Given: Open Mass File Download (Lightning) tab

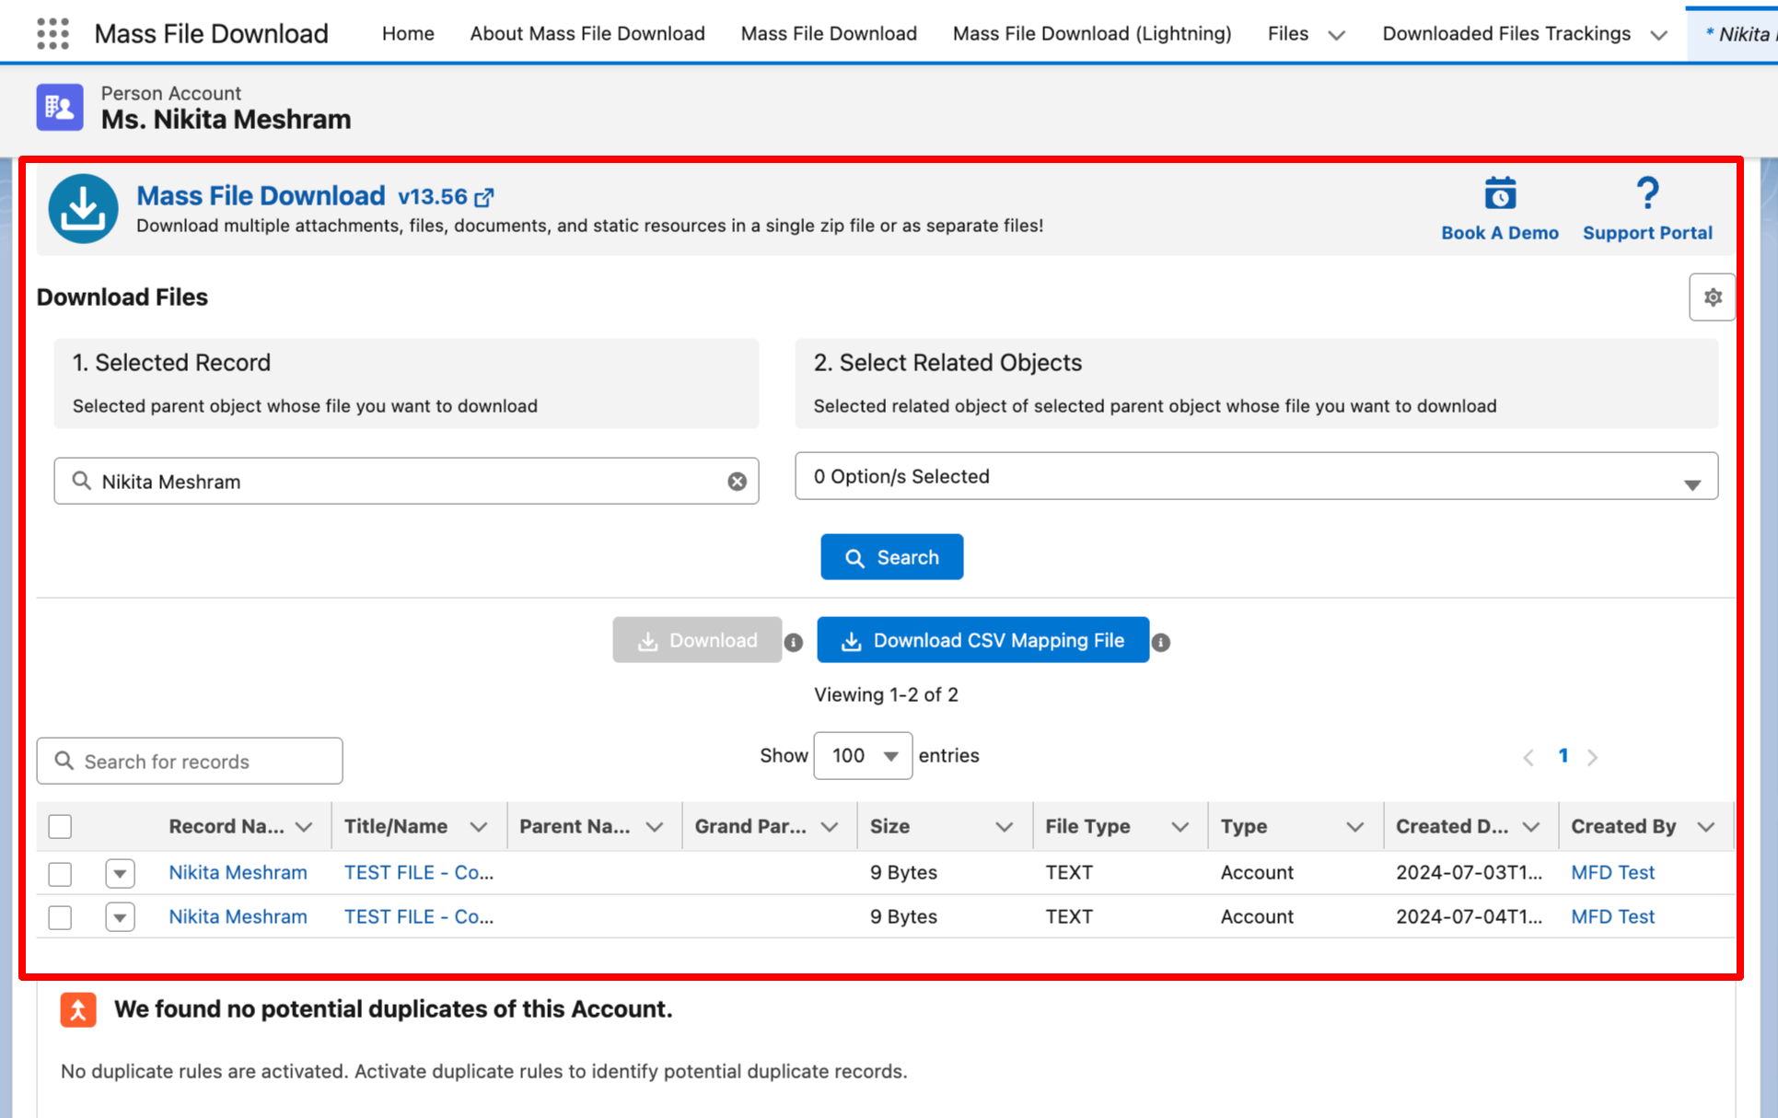Looking at the screenshot, I should [x=1091, y=34].
